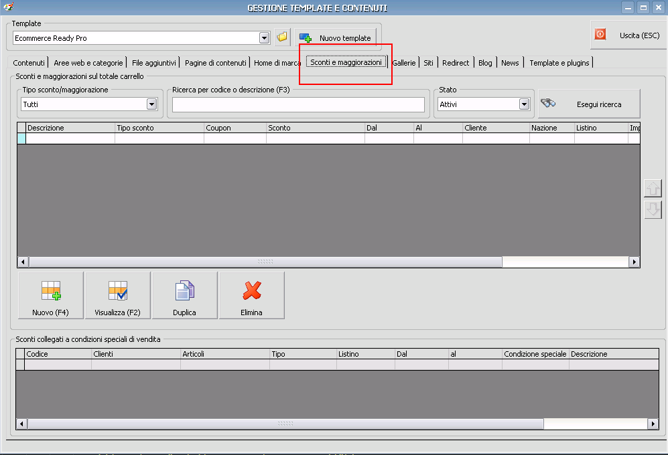Click the Ricerca per codice o descrizione field
Viewport: 668px width, 455px height.
[298, 104]
